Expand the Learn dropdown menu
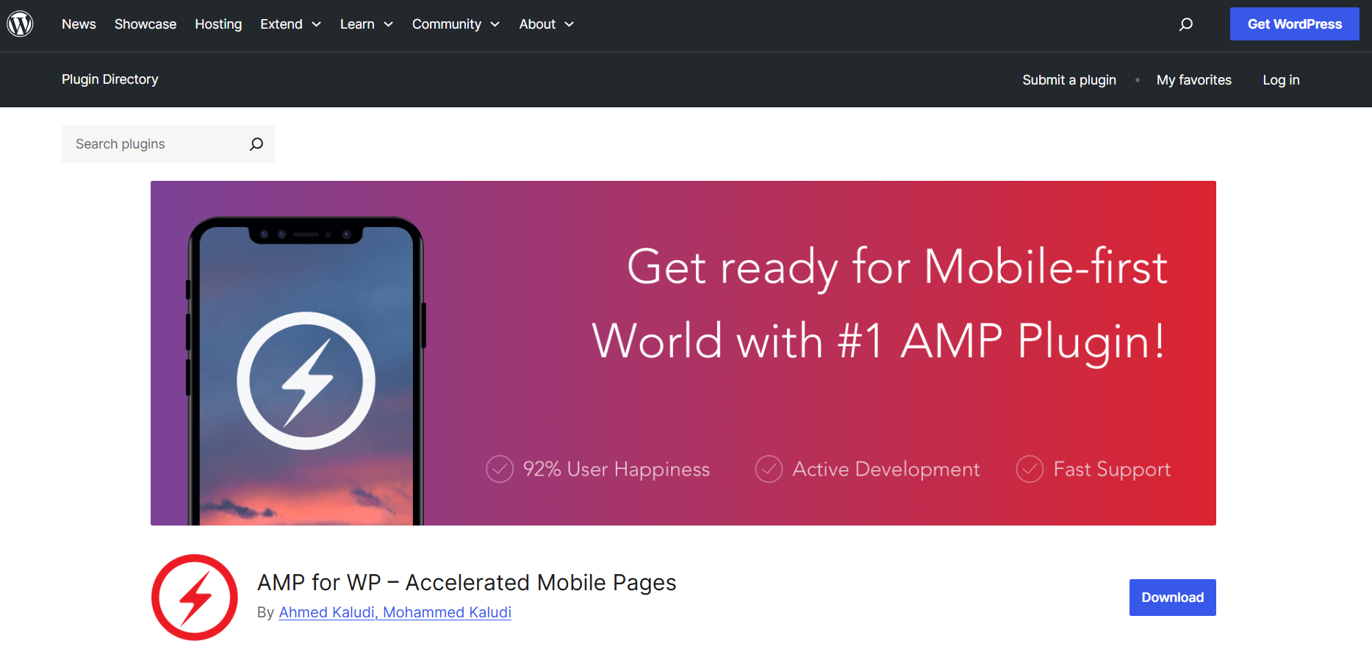This screenshot has width=1372, height=649. (367, 24)
